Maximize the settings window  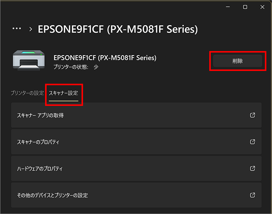[245, 7]
